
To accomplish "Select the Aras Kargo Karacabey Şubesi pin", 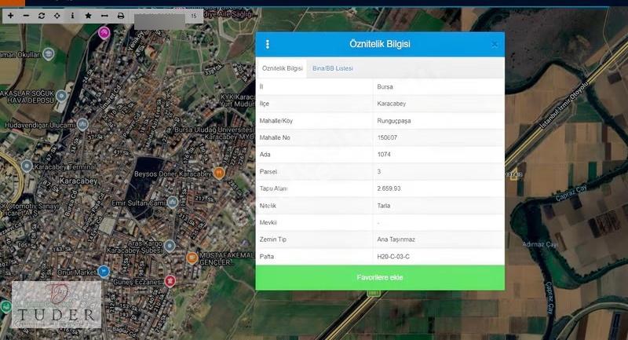I will pyautogui.click(x=170, y=245).
